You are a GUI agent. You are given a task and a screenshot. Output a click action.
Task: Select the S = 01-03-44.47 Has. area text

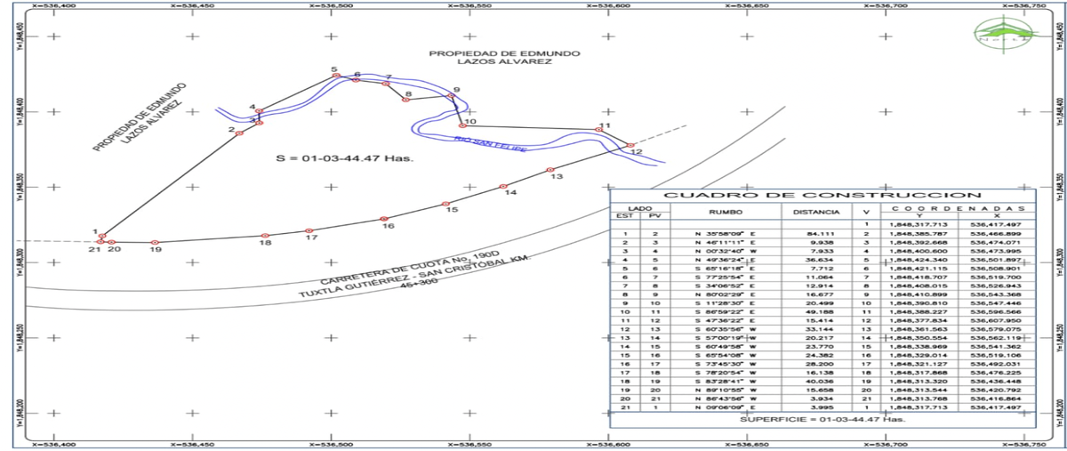tap(346, 159)
